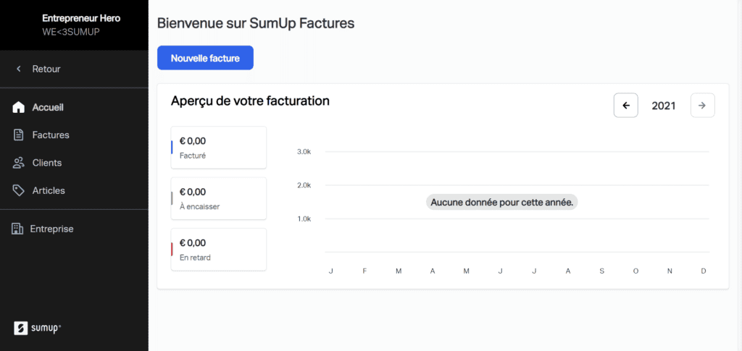Create a Nouvelle facture
This screenshot has height=351, width=742.
[205, 58]
